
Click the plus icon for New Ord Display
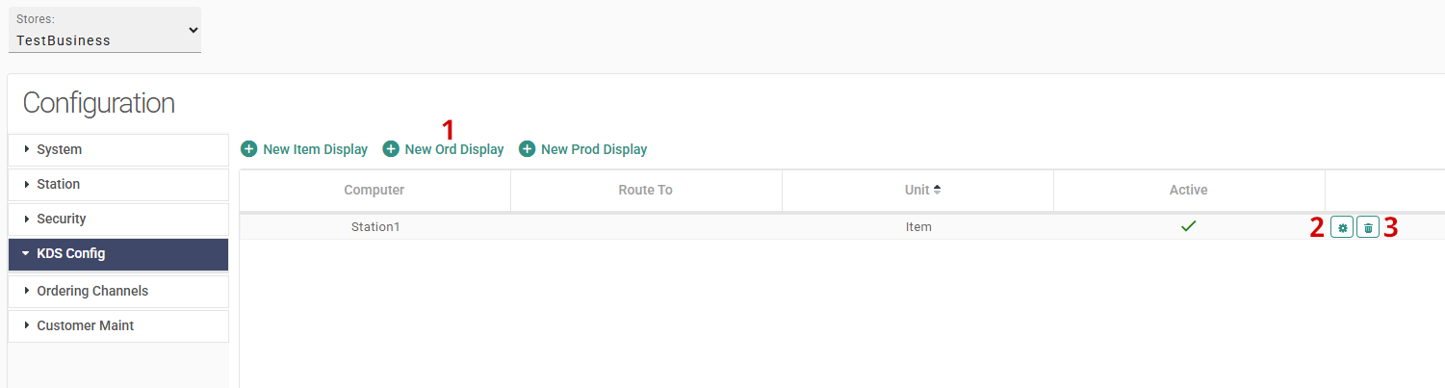[x=391, y=149]
